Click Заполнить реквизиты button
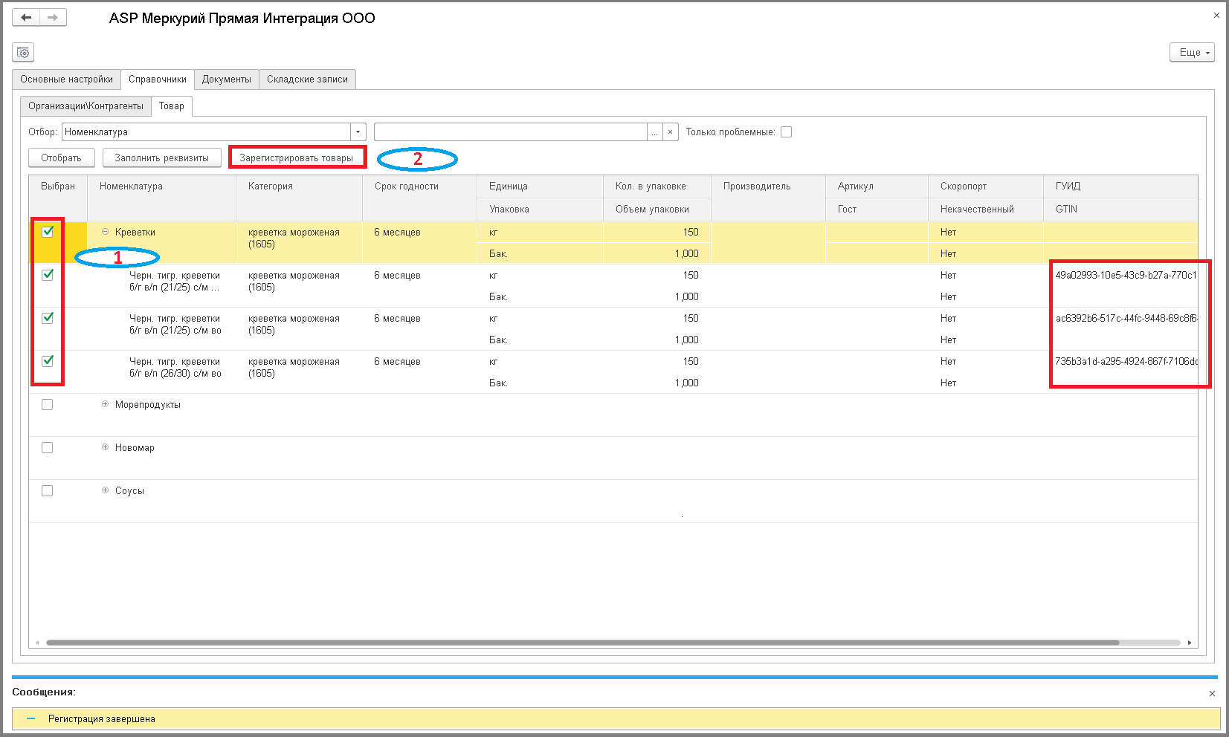This screenshot has height=737, width=1229. click(x=161, y=158)
